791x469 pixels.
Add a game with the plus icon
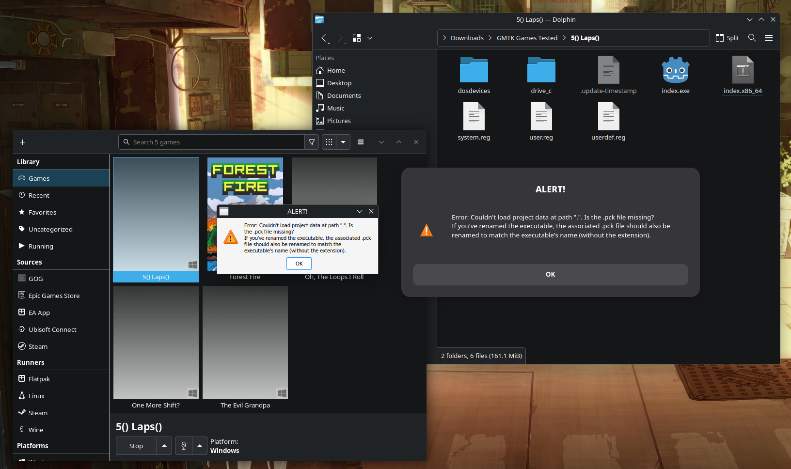(22, 142)
